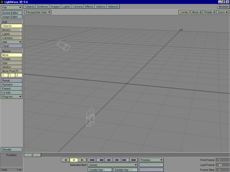Step forward one frame
This screenshot has height=172, width=230.
pos(117,160)
